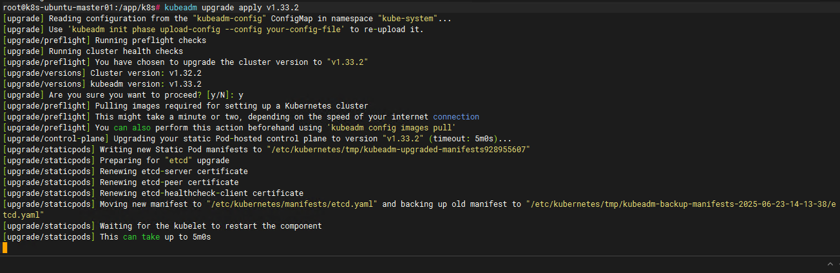Click 'Cluster version: v1.32.2' line
The image size is (840, 273).
point(102,73)
